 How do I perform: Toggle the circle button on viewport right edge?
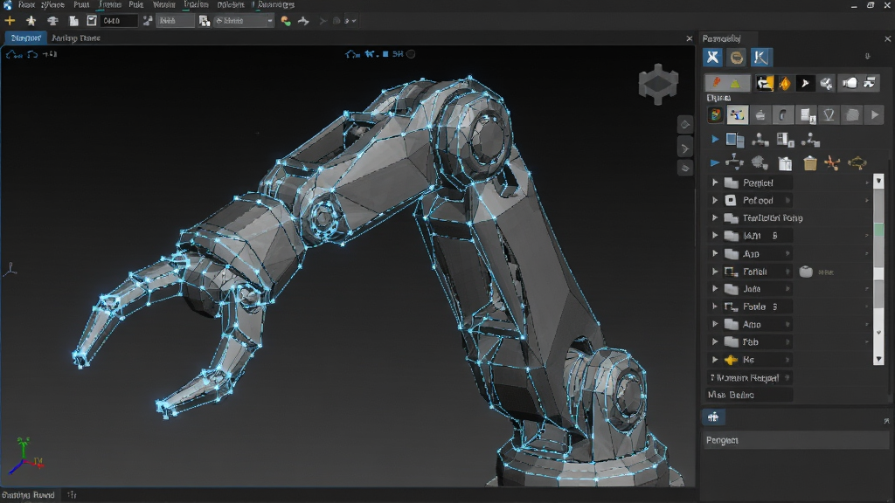click(685, 169)
